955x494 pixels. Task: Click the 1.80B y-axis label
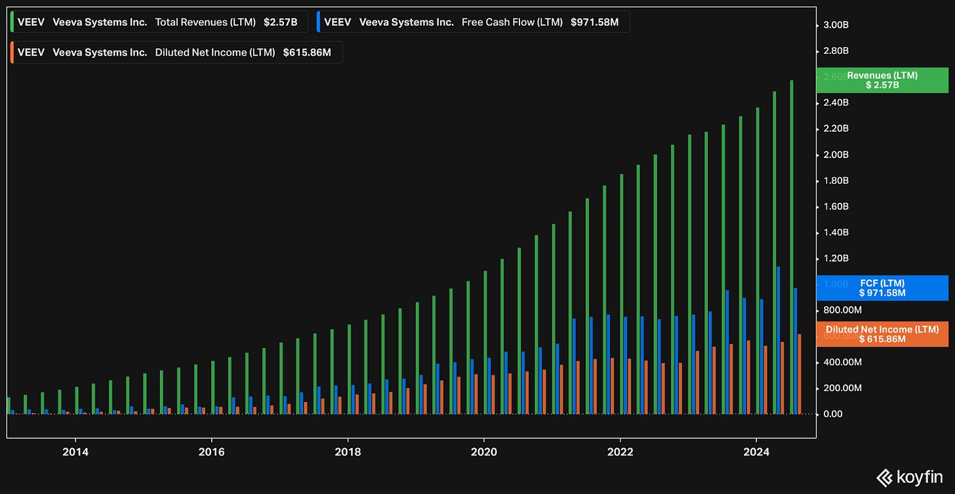(x=836, y=180)
